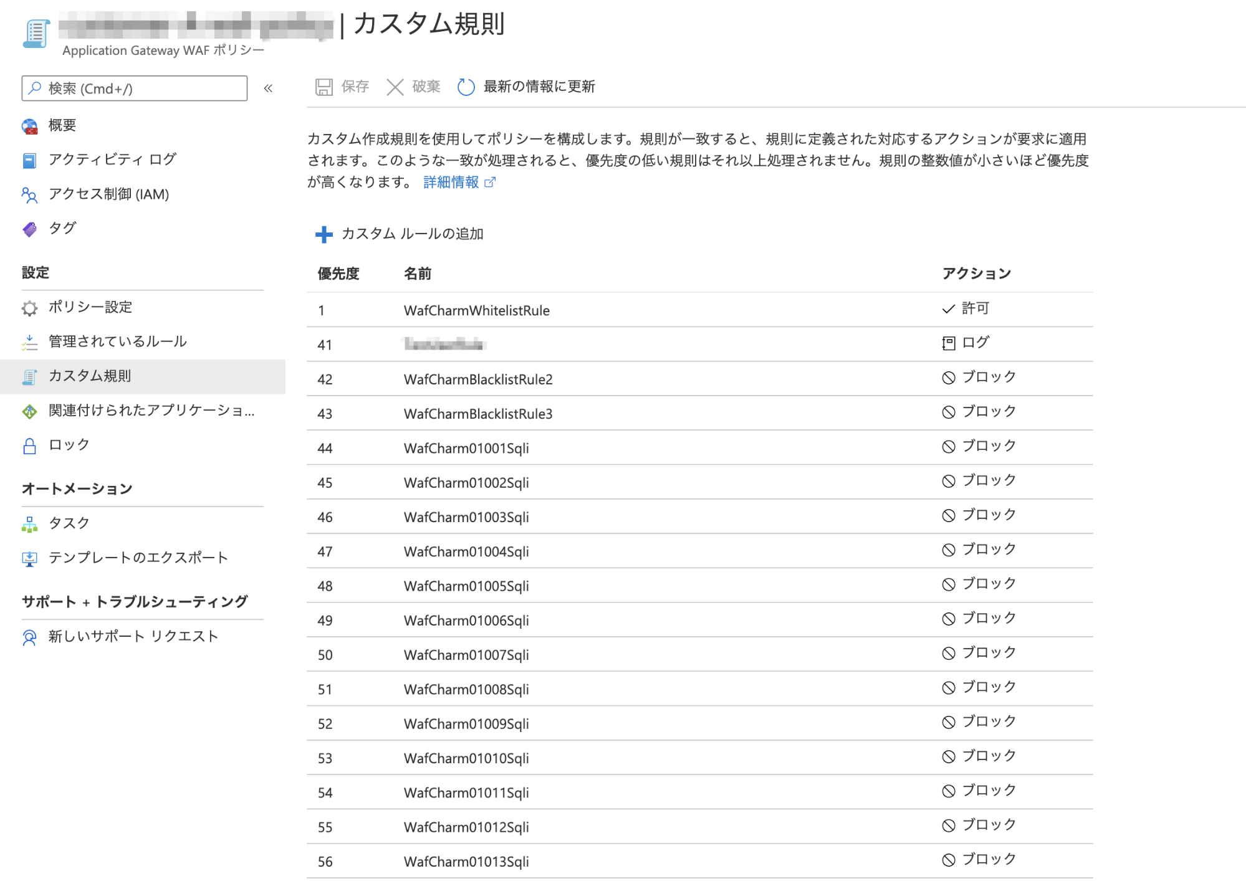The image size is (1246, 881).
Task: Click the block icon for WafCharm01003Sqli
Action: pyautogui.click(x=948, y=515)
